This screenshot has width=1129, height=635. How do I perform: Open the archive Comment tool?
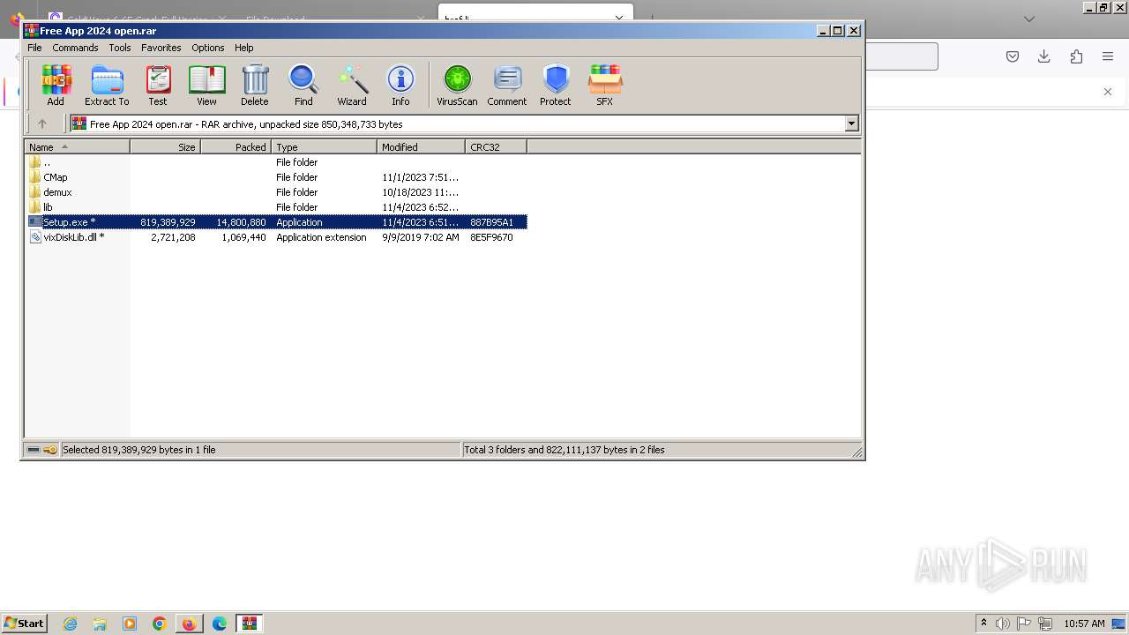[x=507, y=86]
